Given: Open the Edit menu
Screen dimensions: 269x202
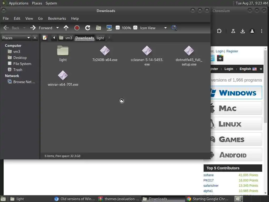Looking at the screenshot, I should [17, 18].
